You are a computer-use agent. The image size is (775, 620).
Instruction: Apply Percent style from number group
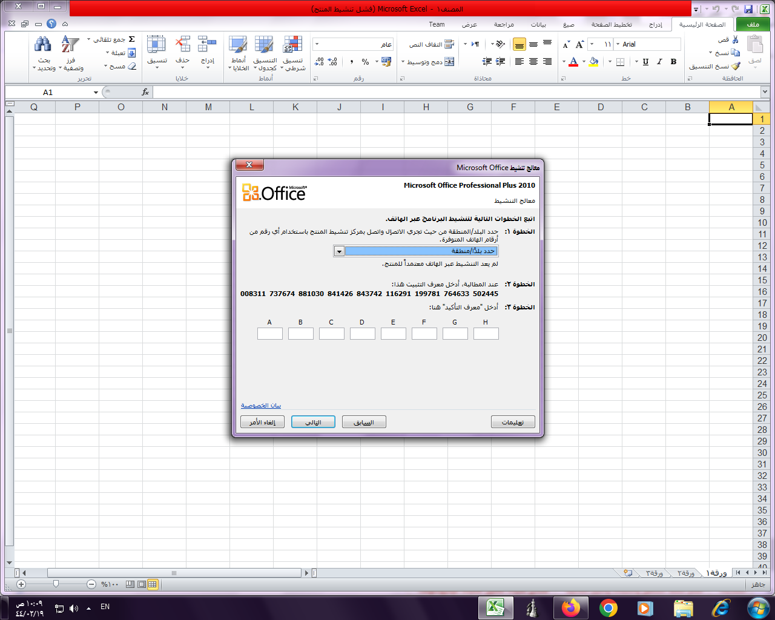[365, 62]
